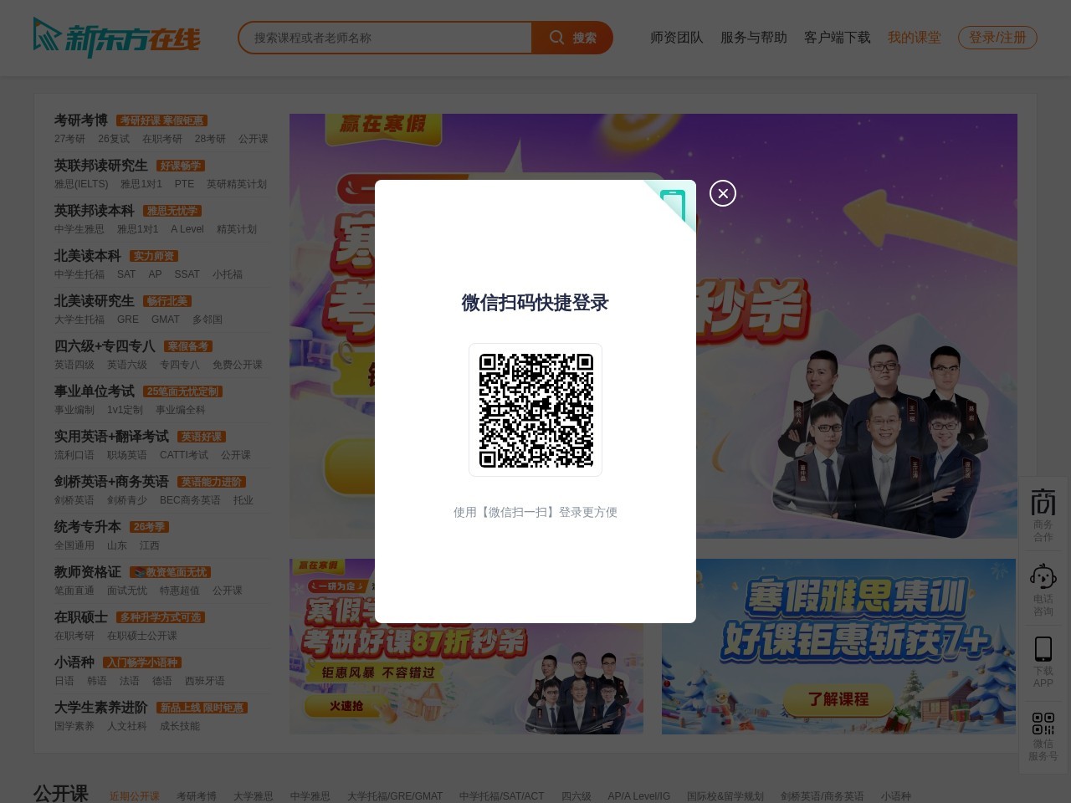This screenshot has width=1071, height=803.
Task: Go to 客户端下载 page
Action: [837, 38]
